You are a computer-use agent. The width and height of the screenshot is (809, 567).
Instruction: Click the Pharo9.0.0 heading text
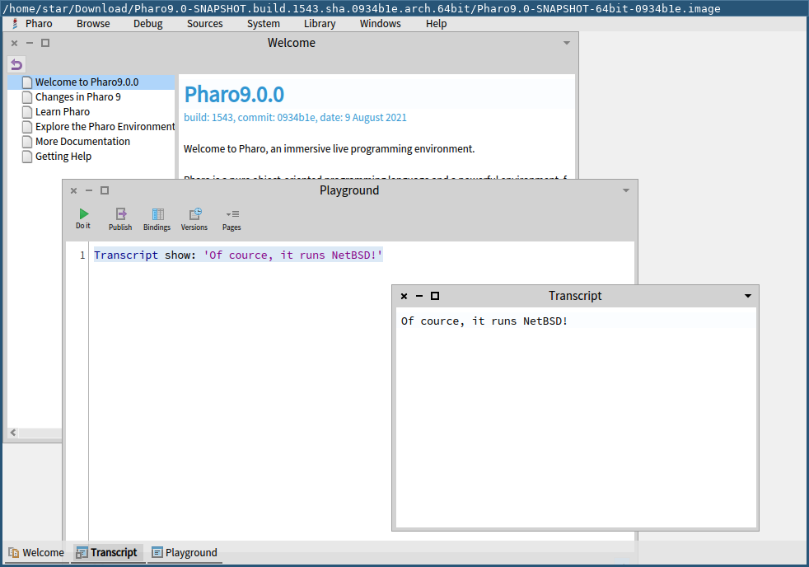pyautogui.click(x=234, y=95)
